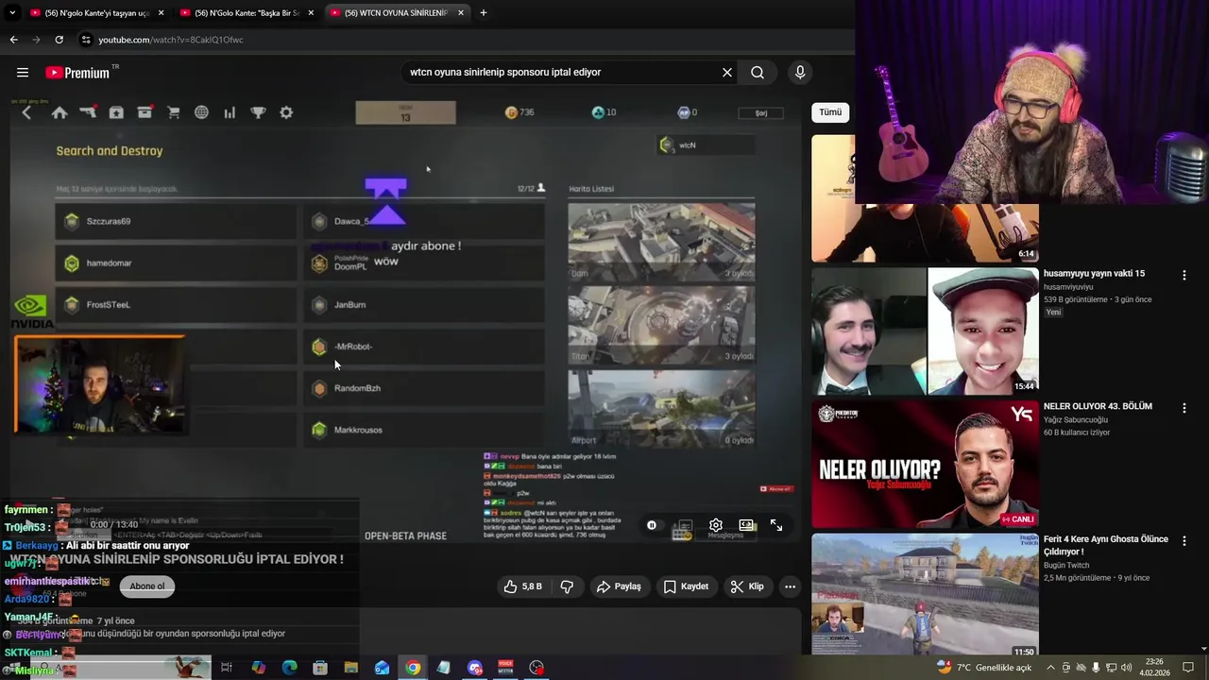Image resolution: width=1209 pixels, height=680 pixels.
Task: Open Microsoft Store from taskbar
Action: tap(320, 668)
